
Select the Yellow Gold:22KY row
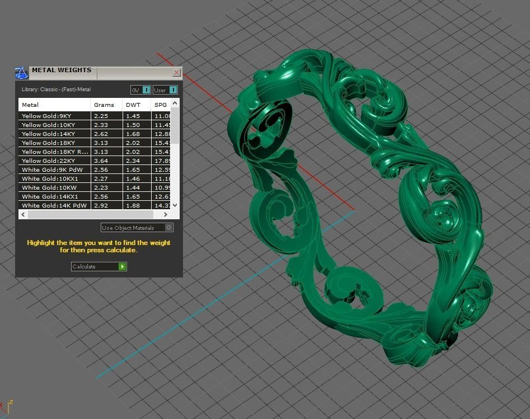(95, 161)
